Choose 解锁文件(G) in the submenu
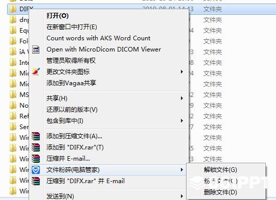Screen dimensions: 276x200 (x=220, y=170)
